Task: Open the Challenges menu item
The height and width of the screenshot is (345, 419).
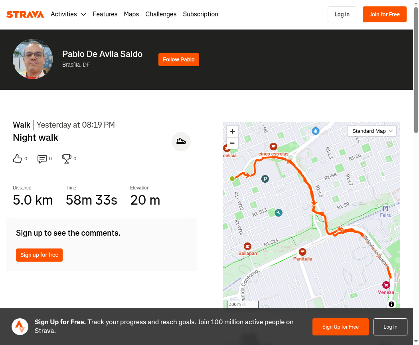Action: coord(161,14)
